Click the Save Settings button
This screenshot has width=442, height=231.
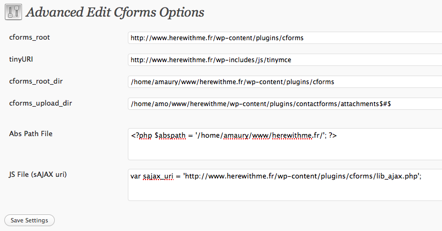pos(30,220)
